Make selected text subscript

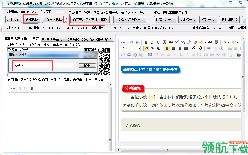point(183,42)
